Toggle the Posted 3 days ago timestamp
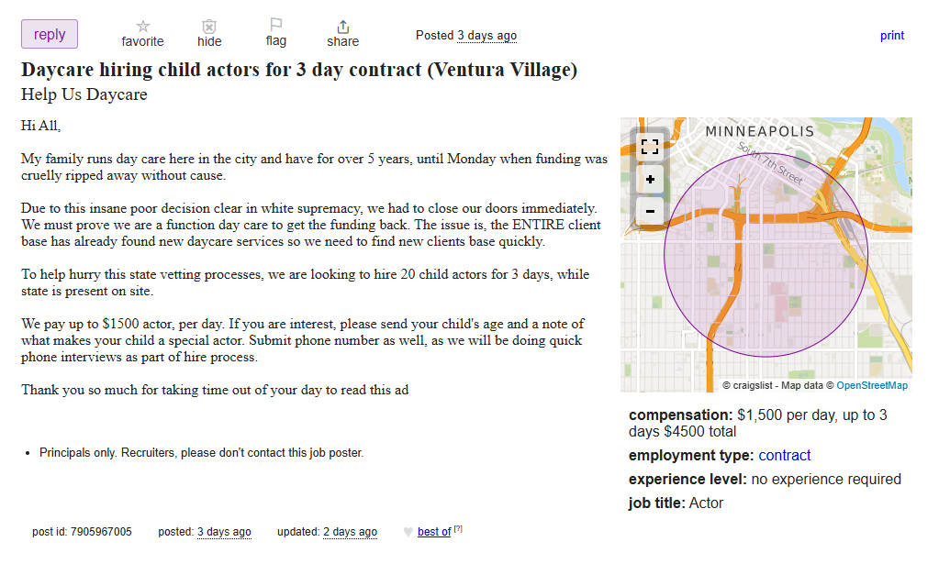 (x=486, y=36)
